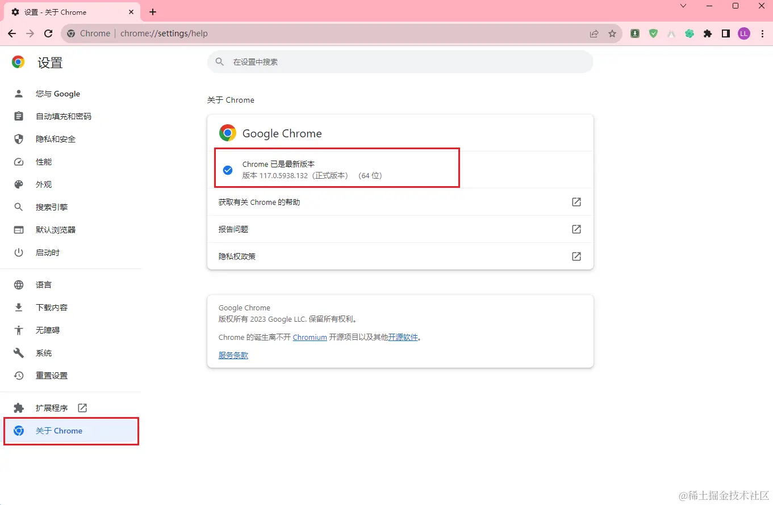Open 系统 settings section

click(70, 353)
